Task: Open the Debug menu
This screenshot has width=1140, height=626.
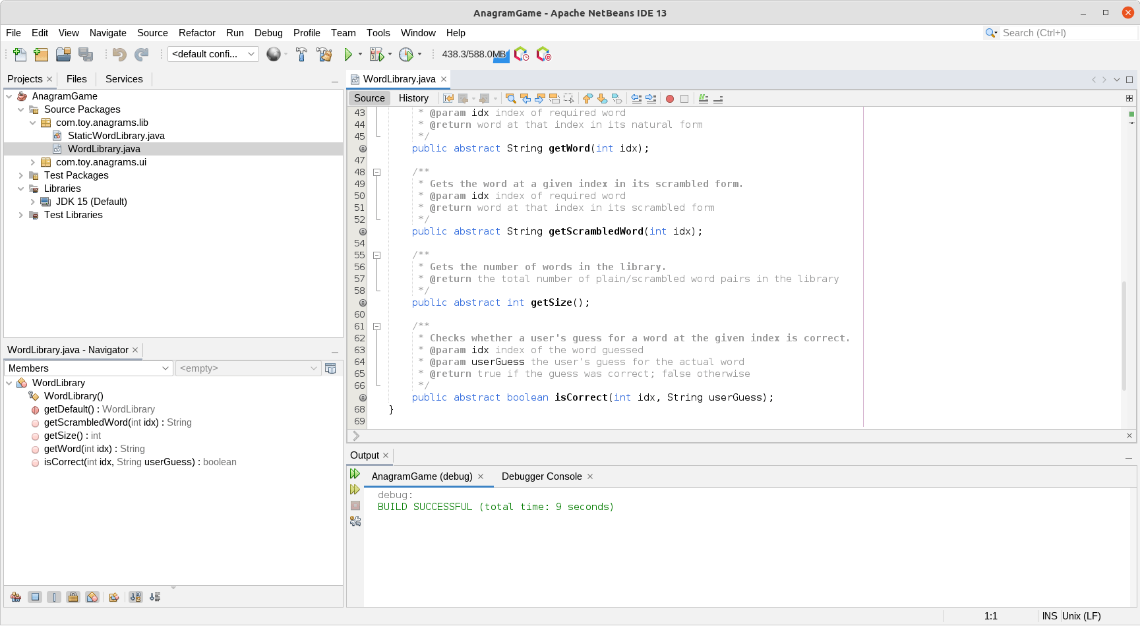Action: (x=268, y=33)
